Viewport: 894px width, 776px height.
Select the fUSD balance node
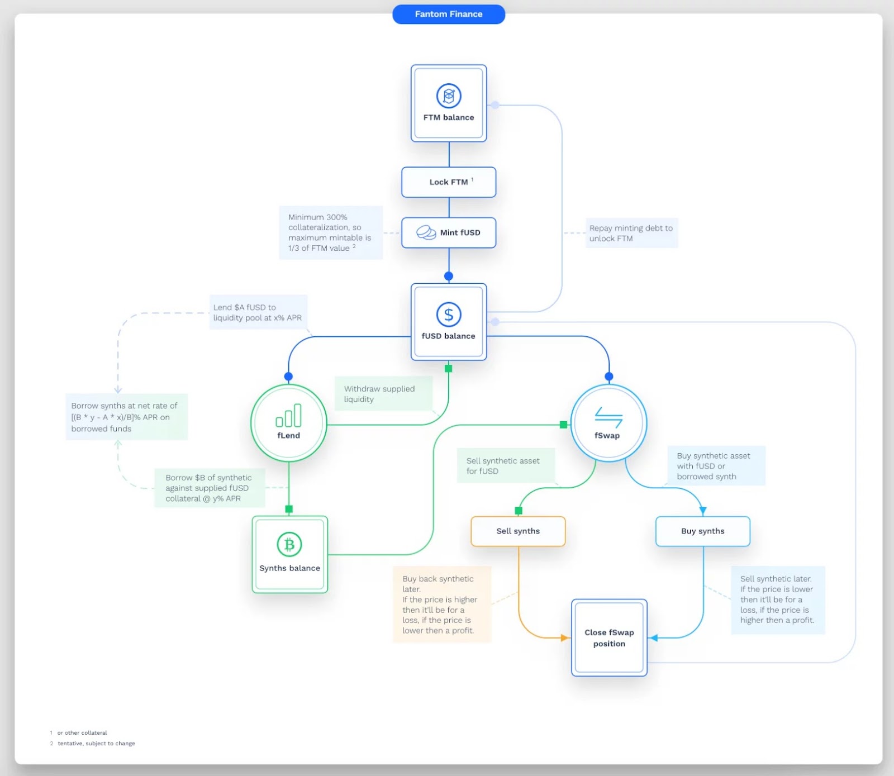pyautogui.click(x=449, y=322)
